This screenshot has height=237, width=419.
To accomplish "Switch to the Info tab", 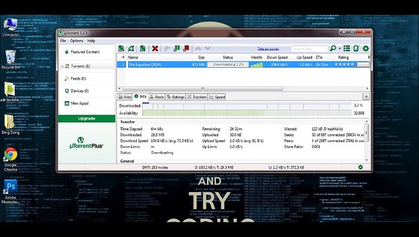I will 140,96.
